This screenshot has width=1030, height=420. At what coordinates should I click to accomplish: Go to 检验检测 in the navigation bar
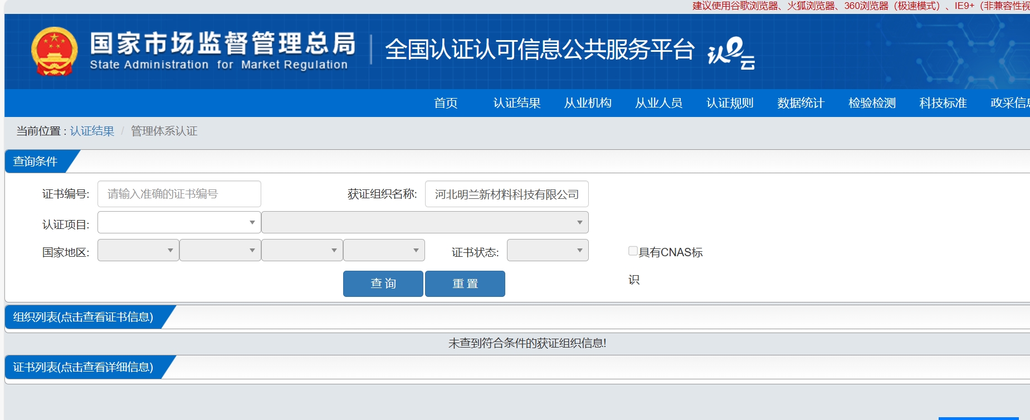[872, 103]
